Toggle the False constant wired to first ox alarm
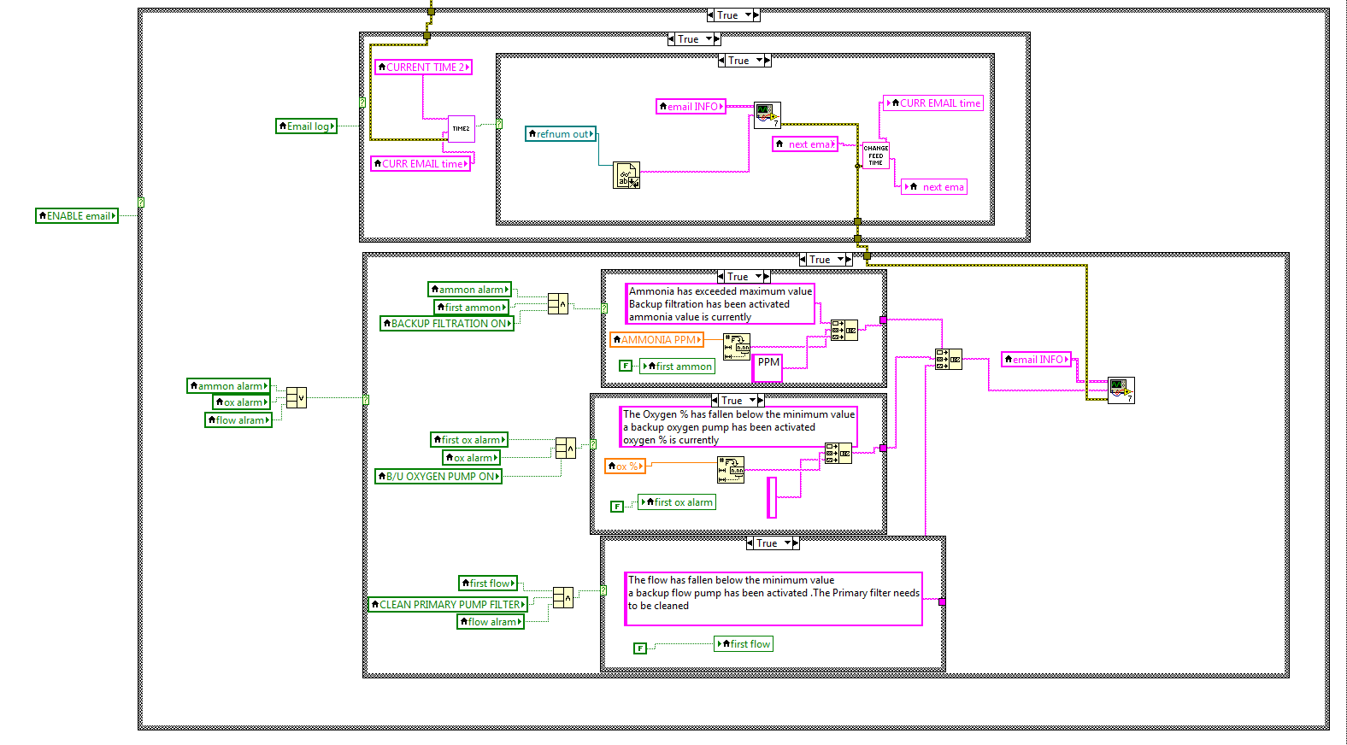1347x745 pixels. (x=616, y=507)
